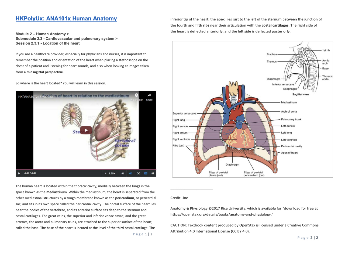Click the pink video progress bar
The image size is (345, 258).
pos(86,169)
